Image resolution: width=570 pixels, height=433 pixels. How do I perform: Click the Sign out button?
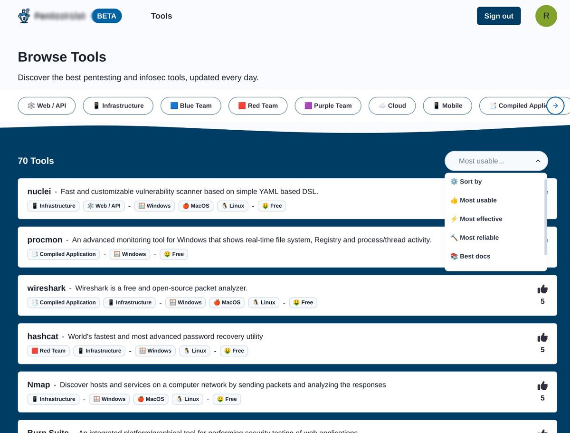pos(499,16)
